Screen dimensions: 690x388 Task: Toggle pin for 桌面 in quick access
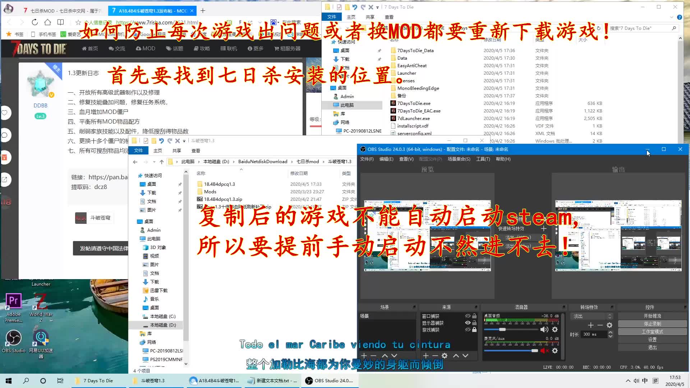180,184
